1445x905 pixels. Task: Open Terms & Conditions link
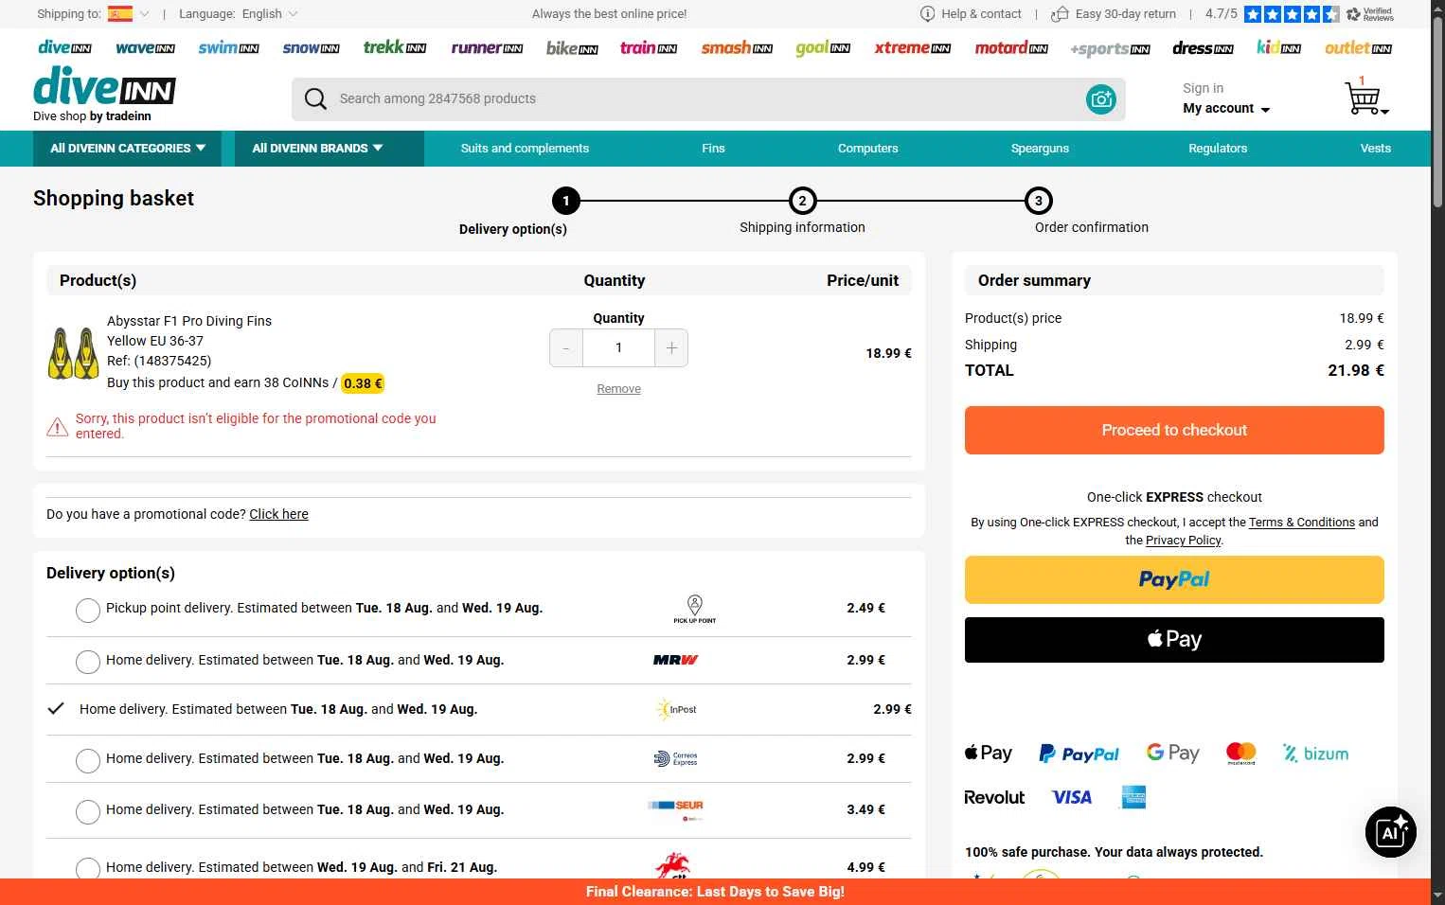tap(1301, 523)
